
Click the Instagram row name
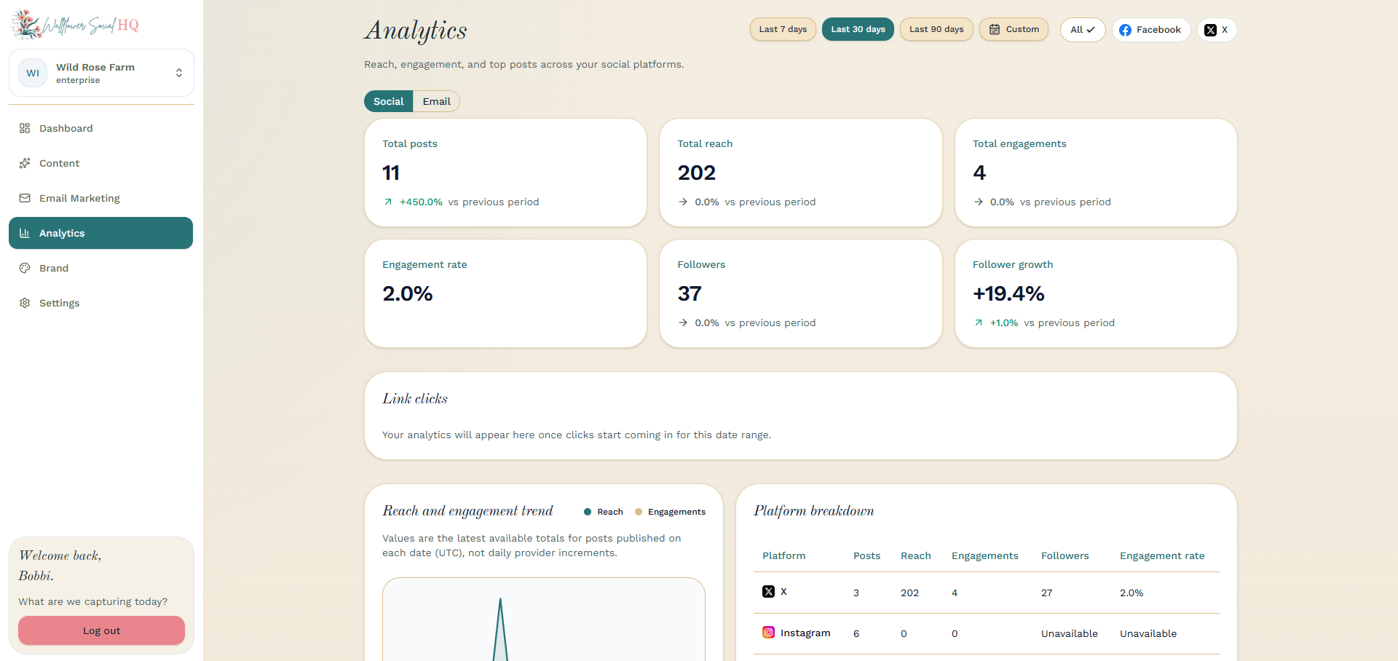[805, 633]
